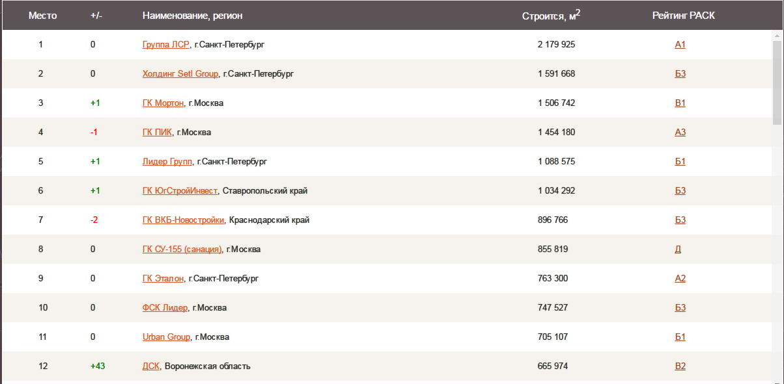Click the vertical scrollbar thumb of the table

pyautogui.click(x=777, y=81)
